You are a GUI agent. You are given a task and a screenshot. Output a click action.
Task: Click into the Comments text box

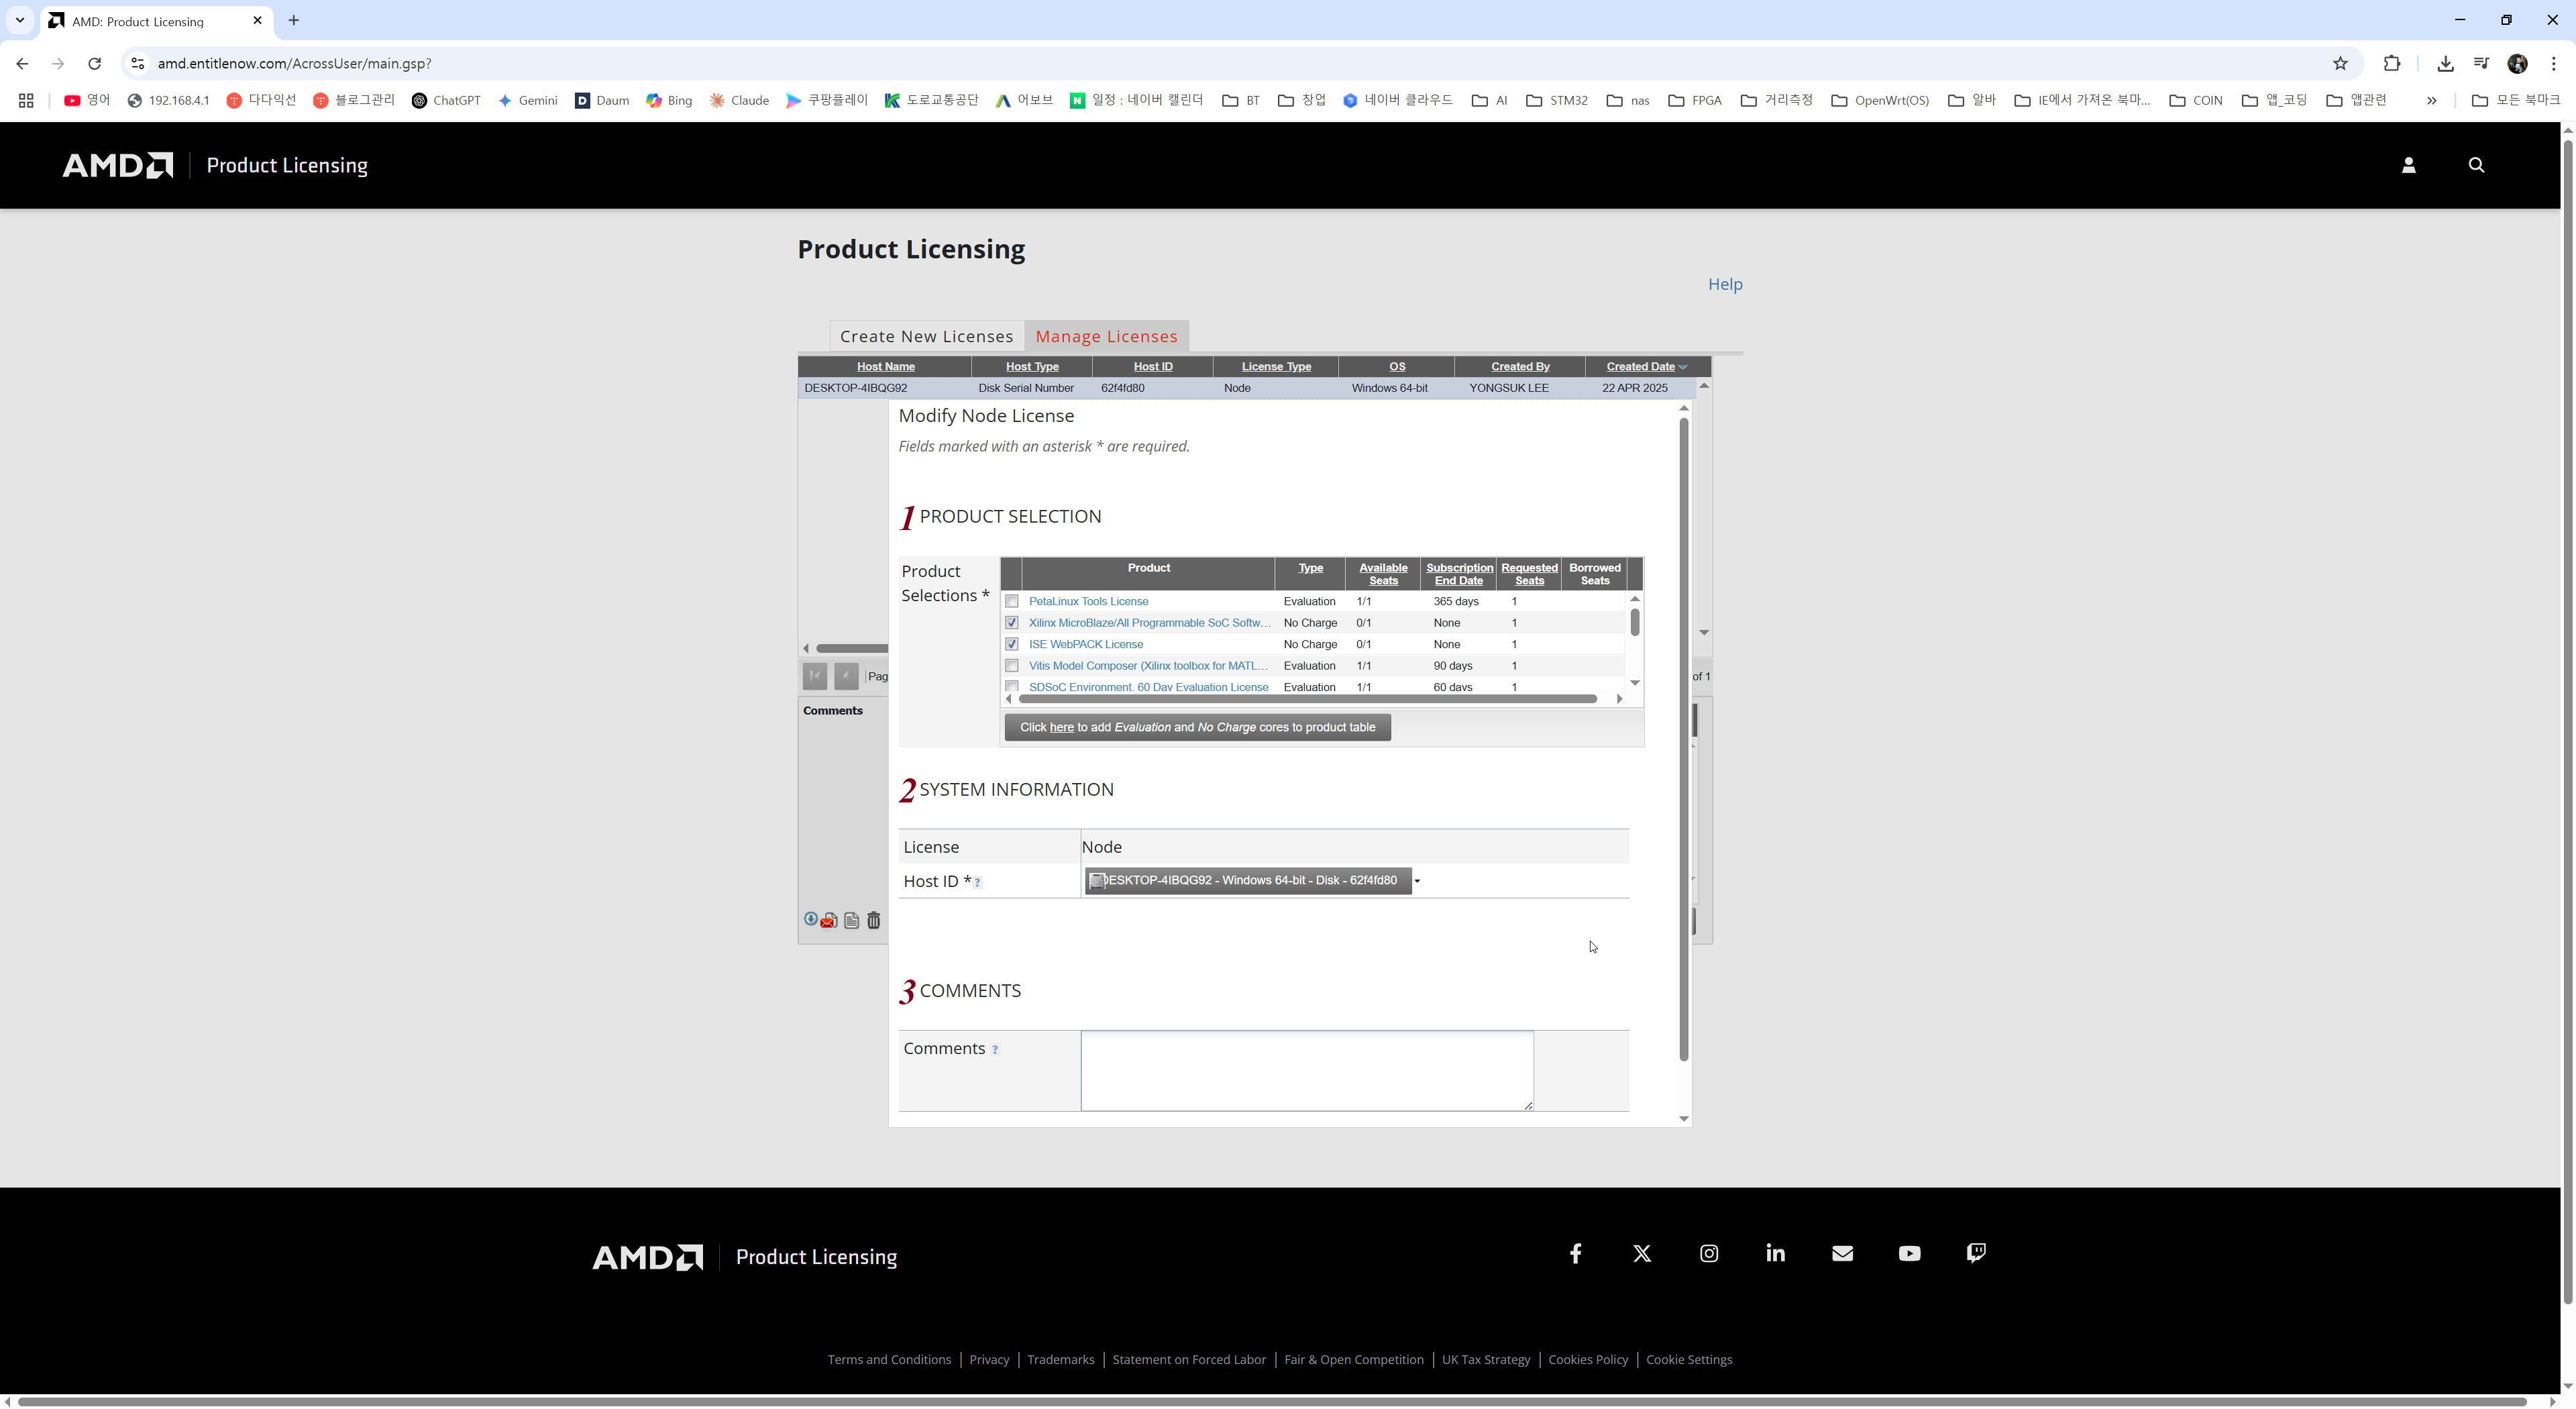[x=1307, y=1071]
